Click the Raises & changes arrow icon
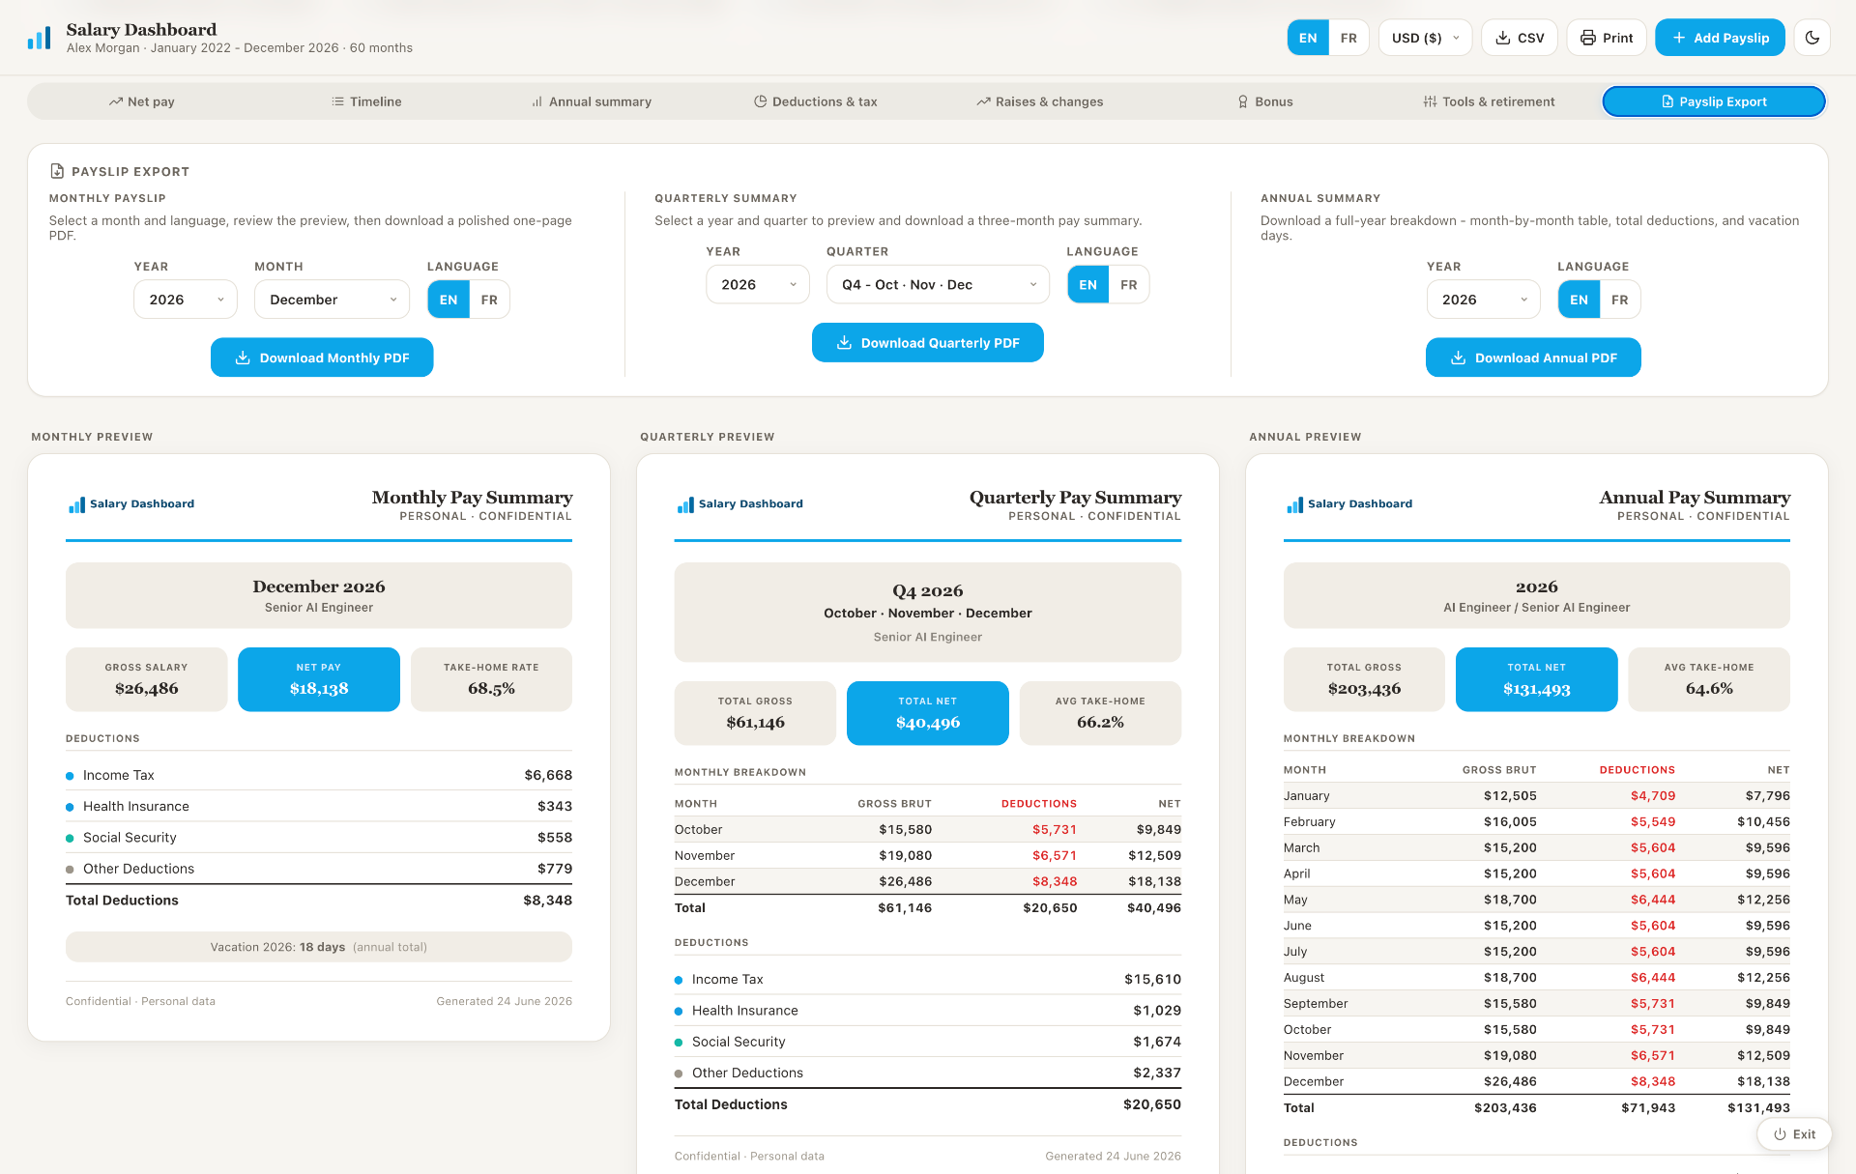This screenshot has width=1856, height=1174. pyautogui.click(x=983, y=101)
